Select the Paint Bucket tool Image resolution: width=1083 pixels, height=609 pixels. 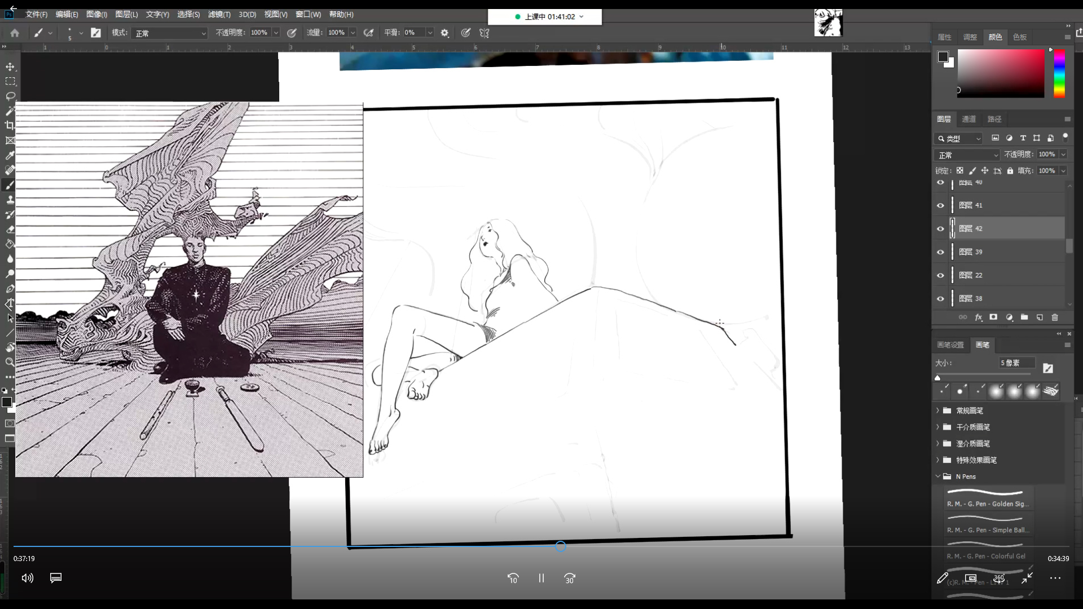[10, 244]
